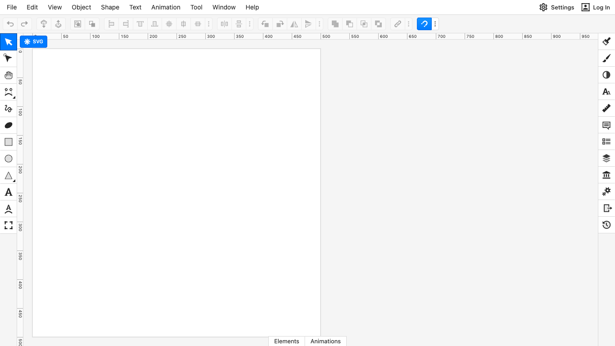Open more rotate and flip options dots
The height and width of the screenshot is (346, 615).
point(320,24)
